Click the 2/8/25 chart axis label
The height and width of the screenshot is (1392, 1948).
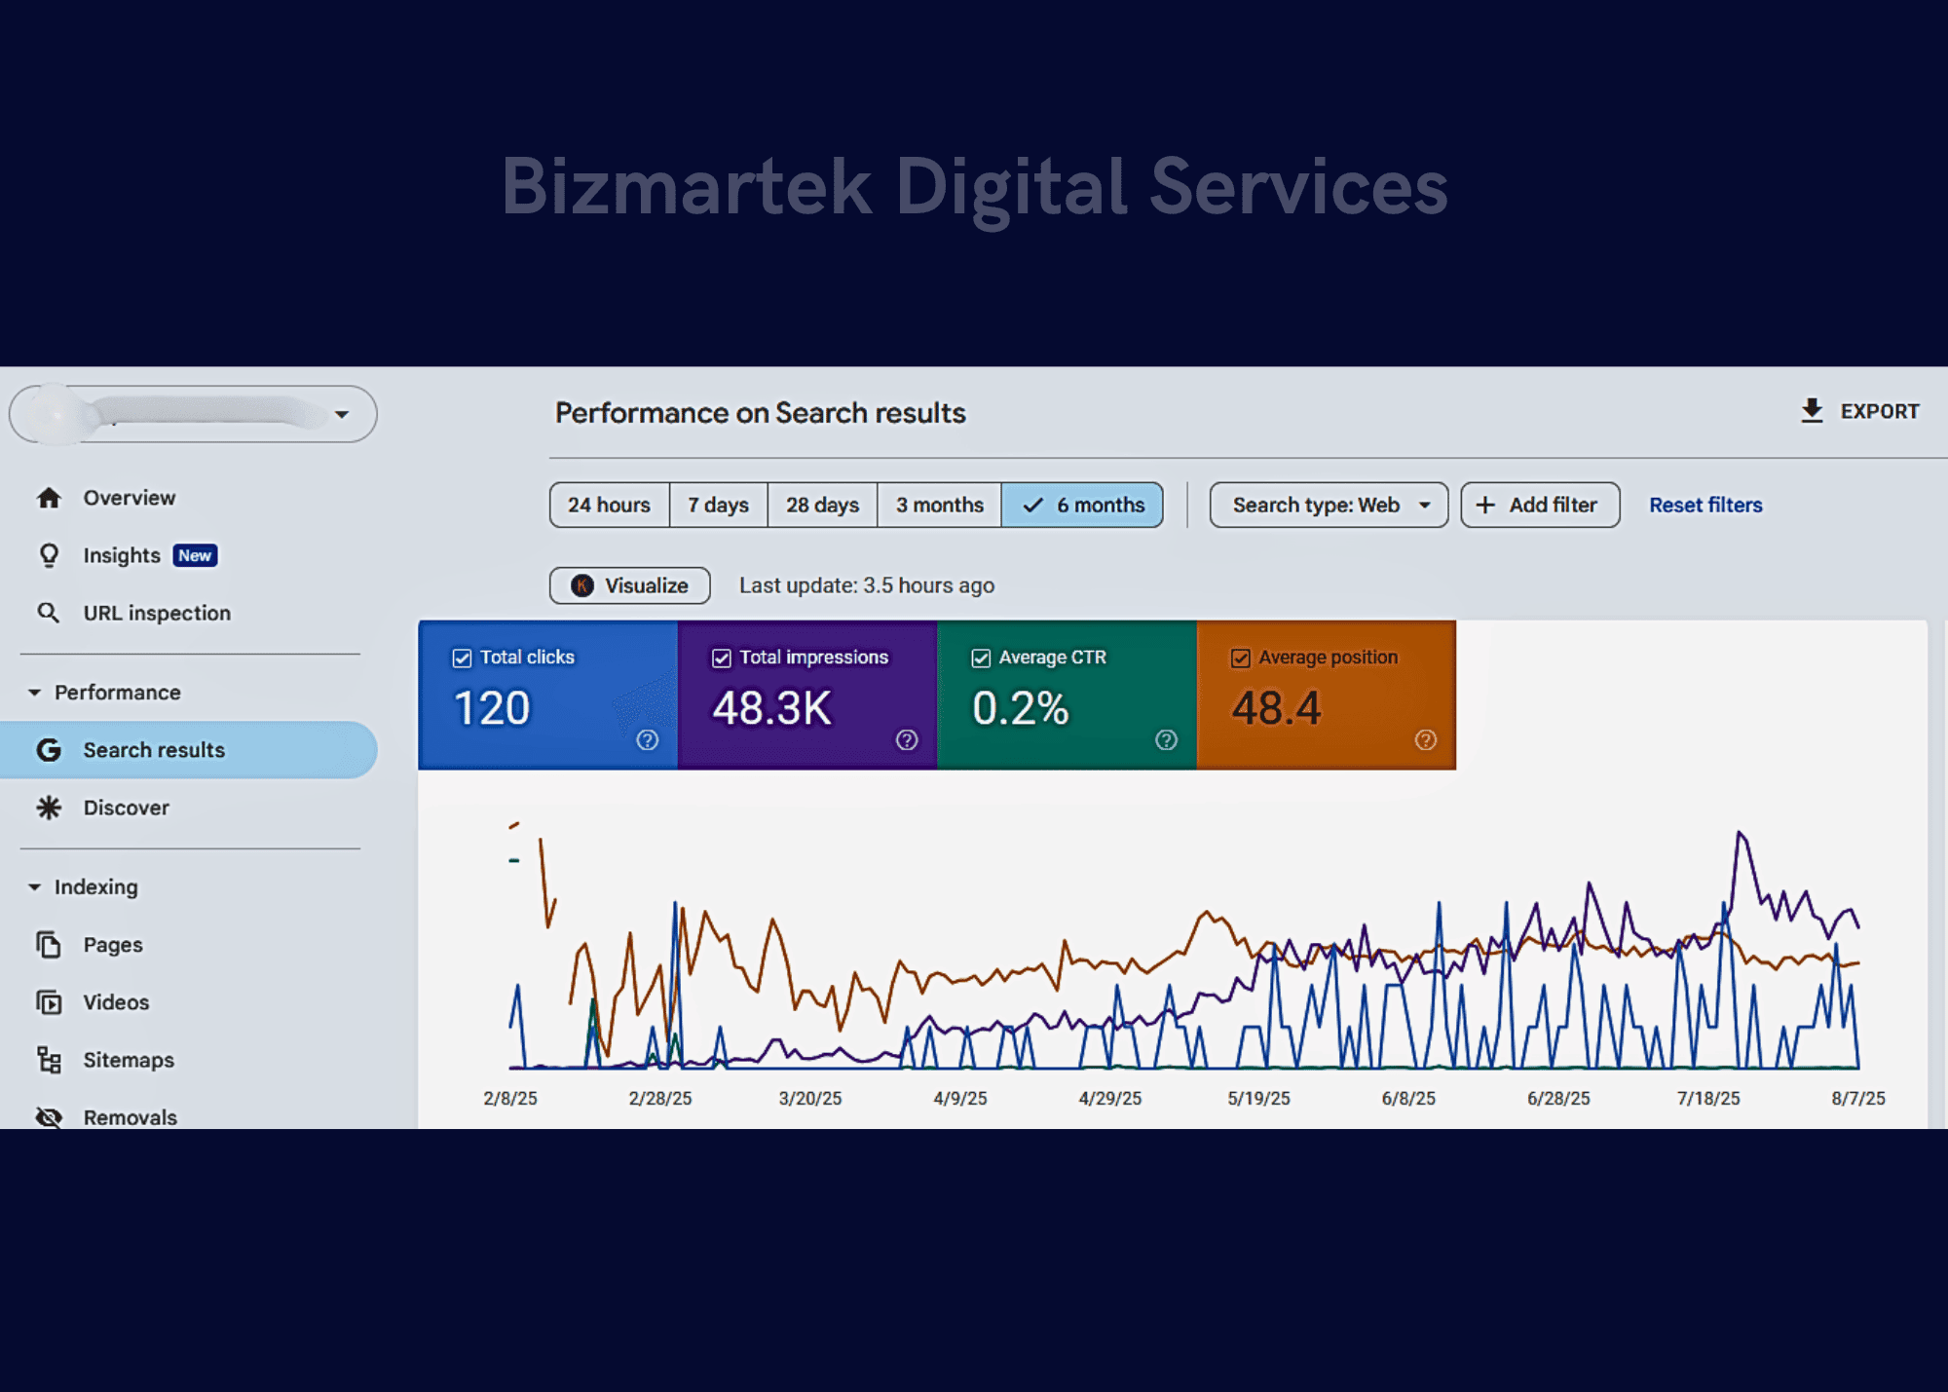(510, 1099)
